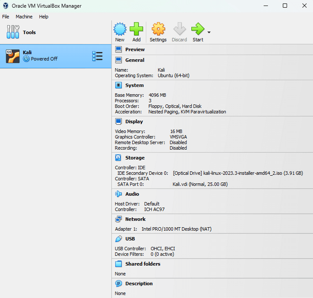Open the Shared folders heading
Screen dimensions: 313x298
pyautogui.click(x=143, y=264)
